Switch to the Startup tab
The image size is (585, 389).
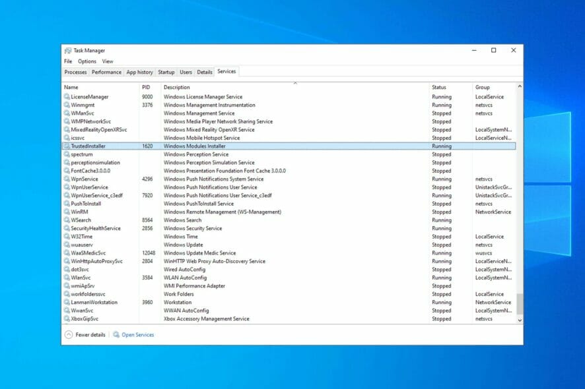click(166, 72)
